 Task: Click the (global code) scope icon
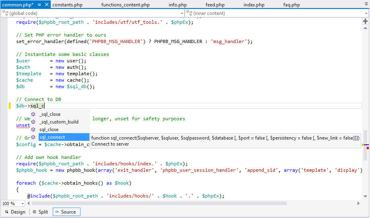click(5, 13)
